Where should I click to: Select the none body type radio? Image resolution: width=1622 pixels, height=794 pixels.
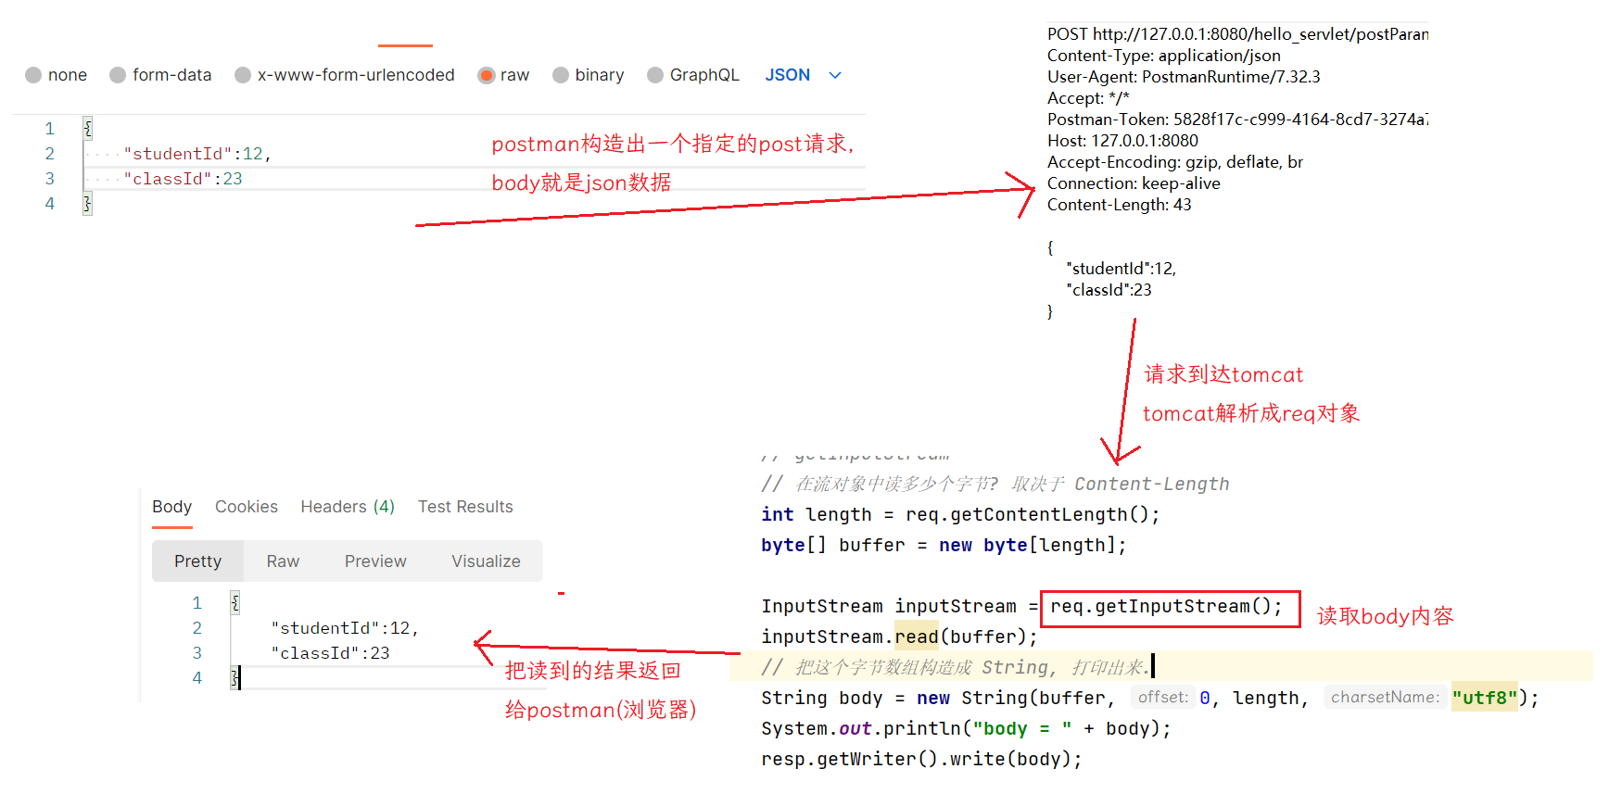click(x=33, y=75)
